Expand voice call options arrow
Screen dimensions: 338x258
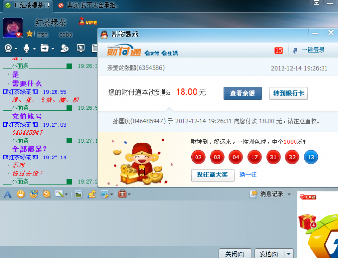34,49
